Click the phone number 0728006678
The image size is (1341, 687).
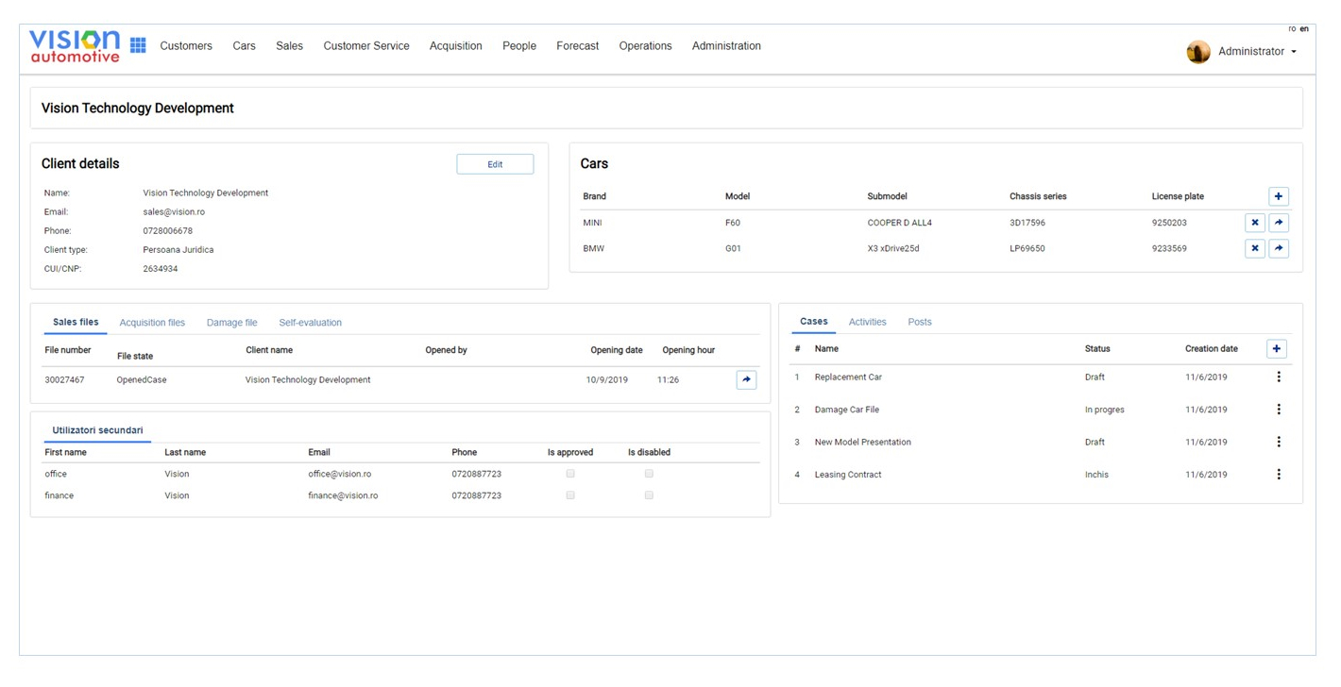pos(168,231)
